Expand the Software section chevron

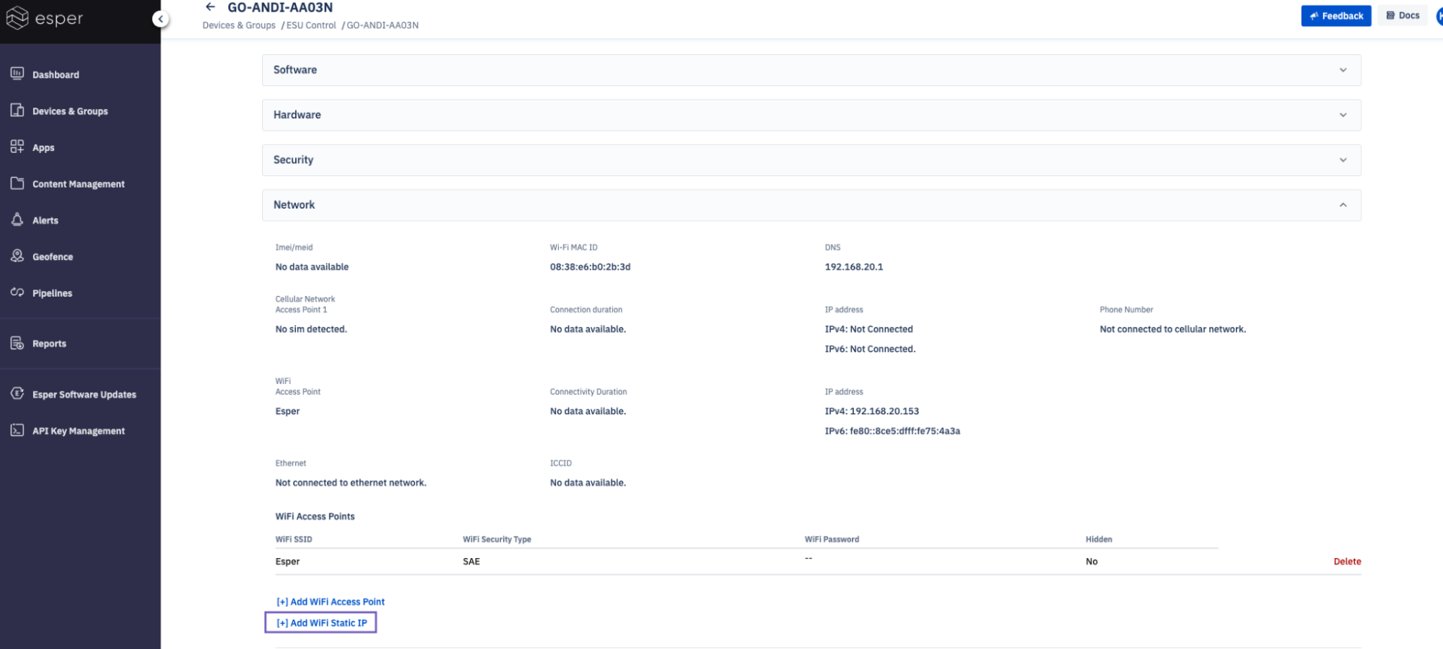pos(1343,70)
